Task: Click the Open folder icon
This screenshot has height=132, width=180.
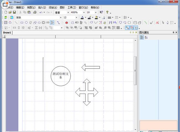Action: tap(10, 12)
